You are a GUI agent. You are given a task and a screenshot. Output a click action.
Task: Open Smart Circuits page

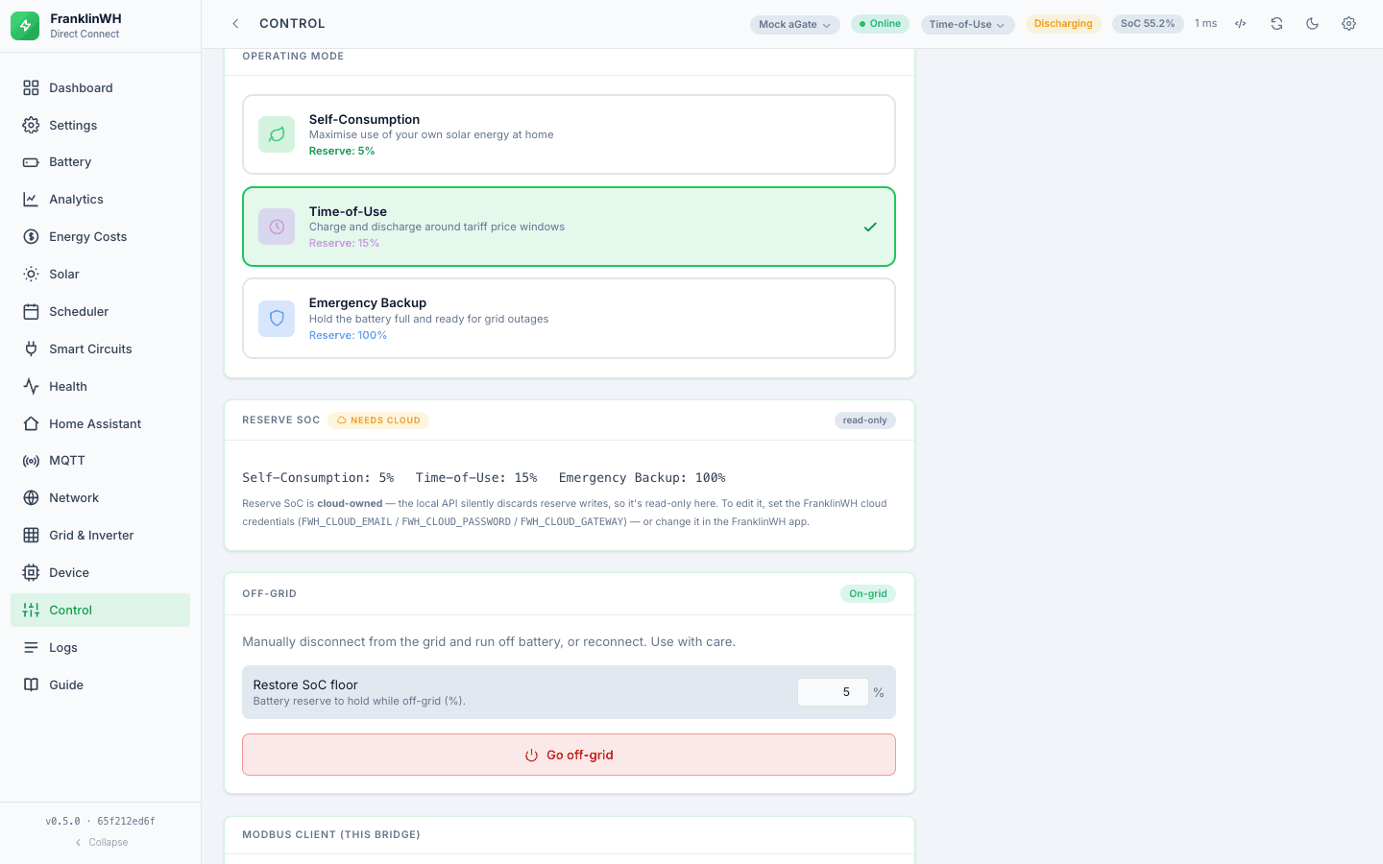[x=100, y=349]
